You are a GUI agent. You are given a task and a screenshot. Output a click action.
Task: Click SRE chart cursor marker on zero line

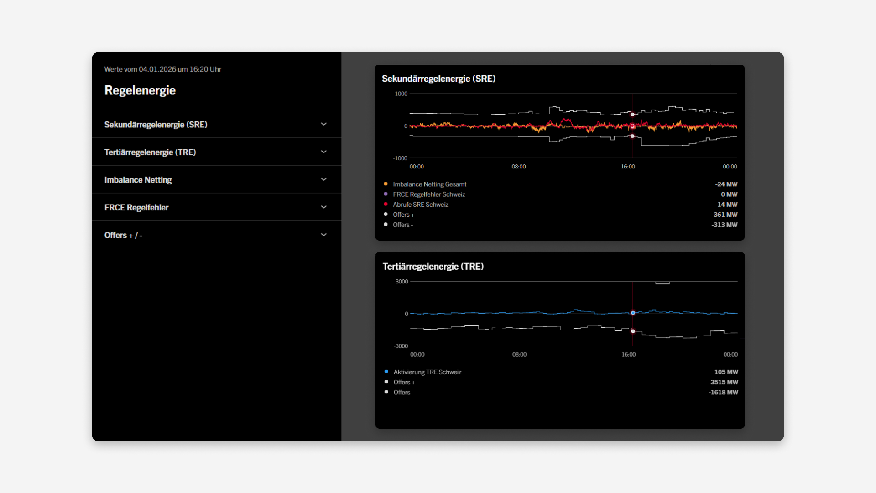(632, 126)
